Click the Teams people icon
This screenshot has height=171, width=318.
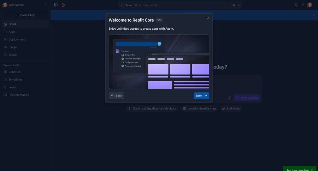(x=5, y=55)
